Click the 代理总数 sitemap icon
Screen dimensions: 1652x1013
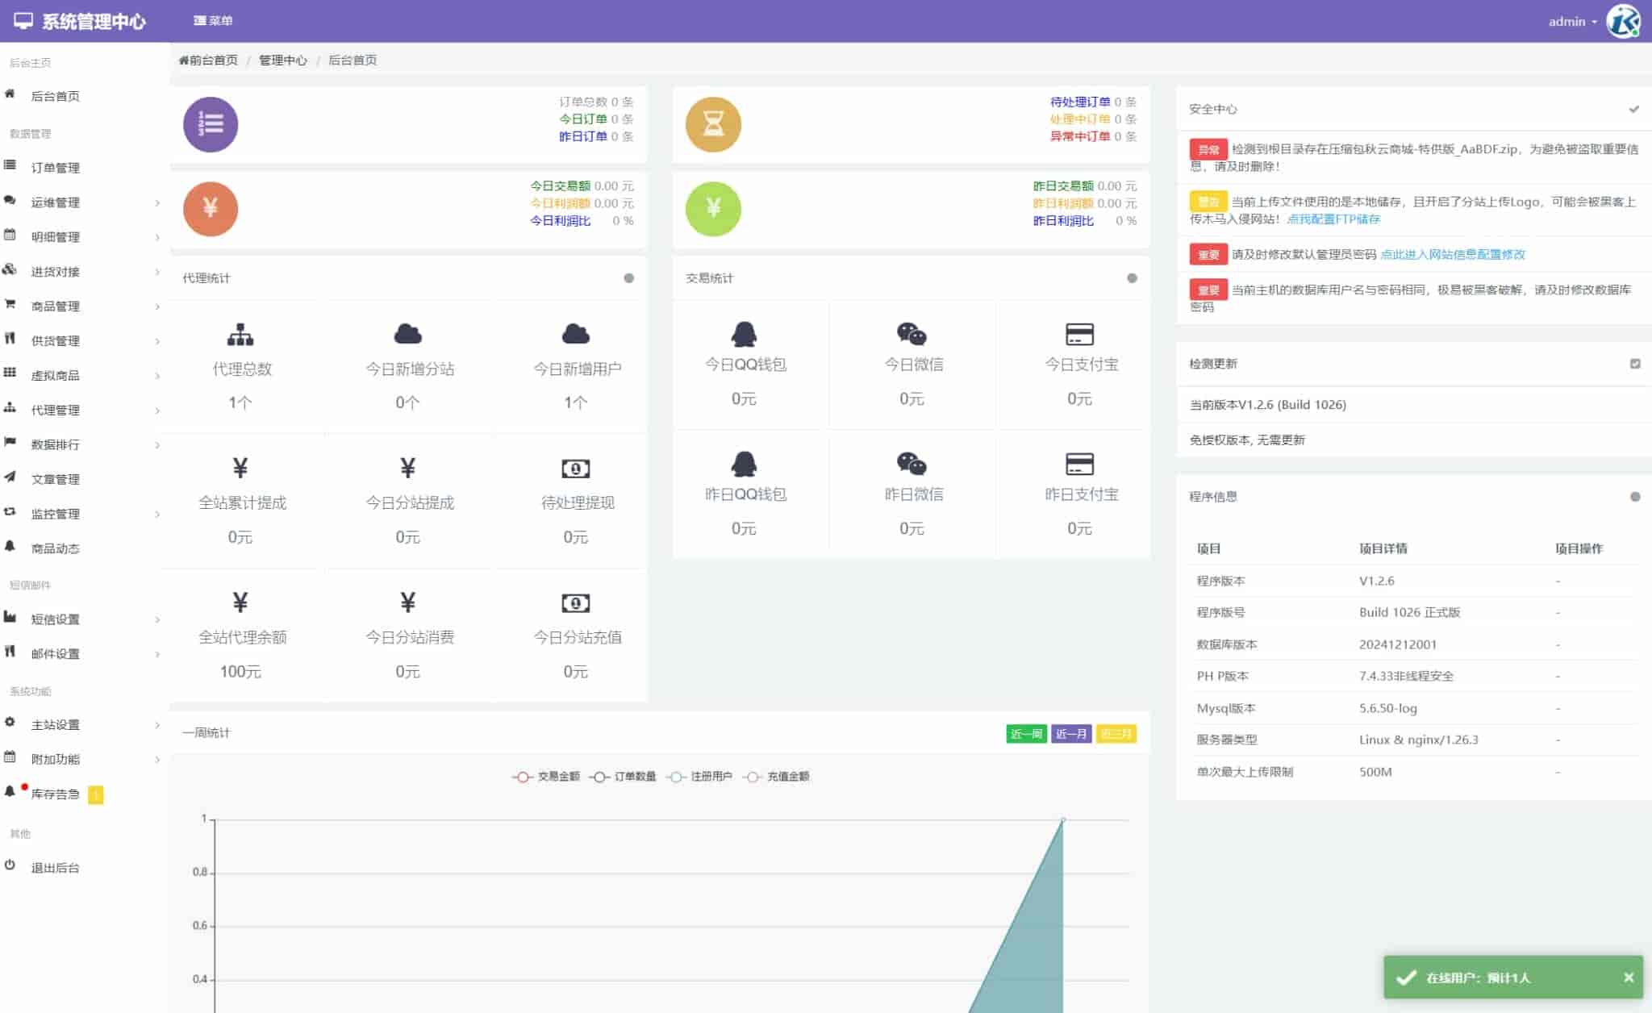click(x=240, y=334)
